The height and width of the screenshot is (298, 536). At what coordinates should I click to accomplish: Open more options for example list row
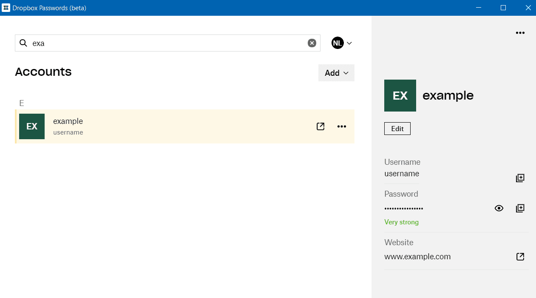click(x=342, y=126)
